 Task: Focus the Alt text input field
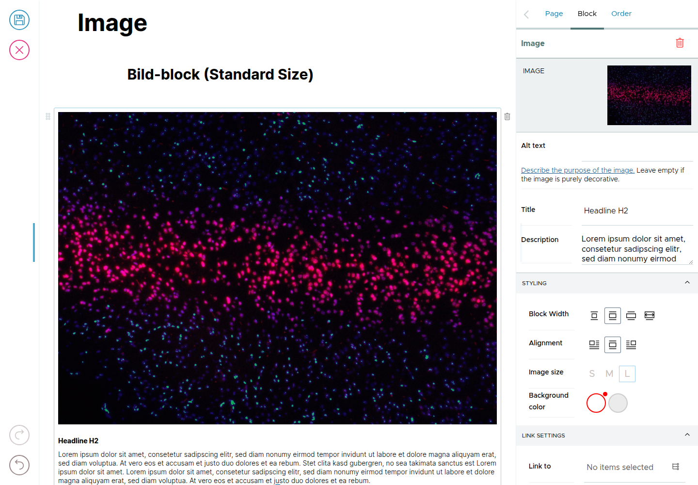coord(637,151)
